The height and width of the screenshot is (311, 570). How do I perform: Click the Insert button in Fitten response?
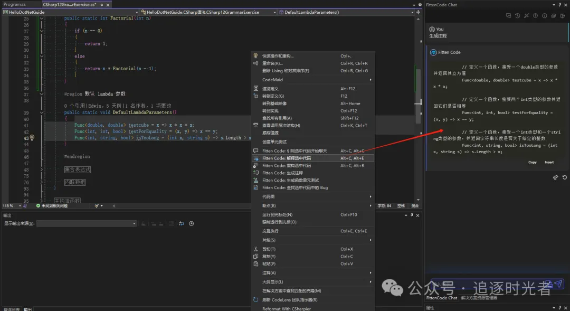(x=549, y=162)
